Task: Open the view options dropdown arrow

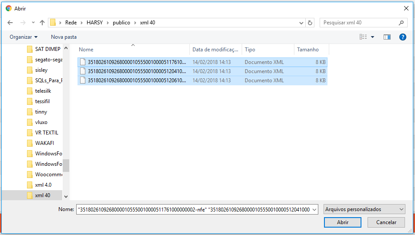Action: (x=372, y=37)
